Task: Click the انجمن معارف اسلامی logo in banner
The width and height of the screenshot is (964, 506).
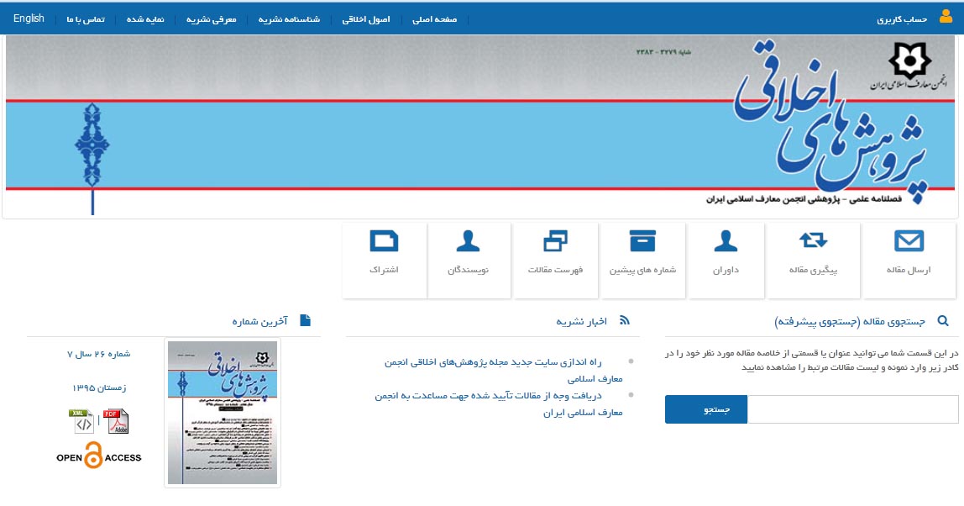Action: [x=909, y=66]
